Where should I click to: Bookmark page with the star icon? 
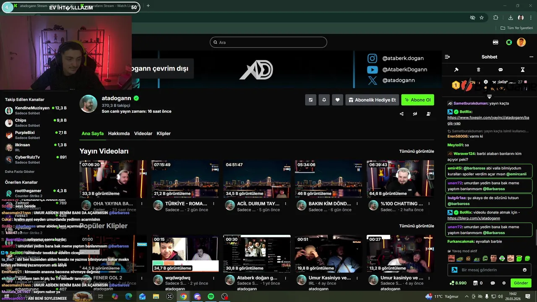[x=482, y=18]
